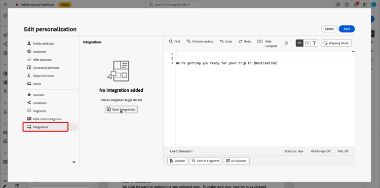Open the top bar help icon
Screen dimensions: 380x188
pyautogui.click(x=347, y=5)
